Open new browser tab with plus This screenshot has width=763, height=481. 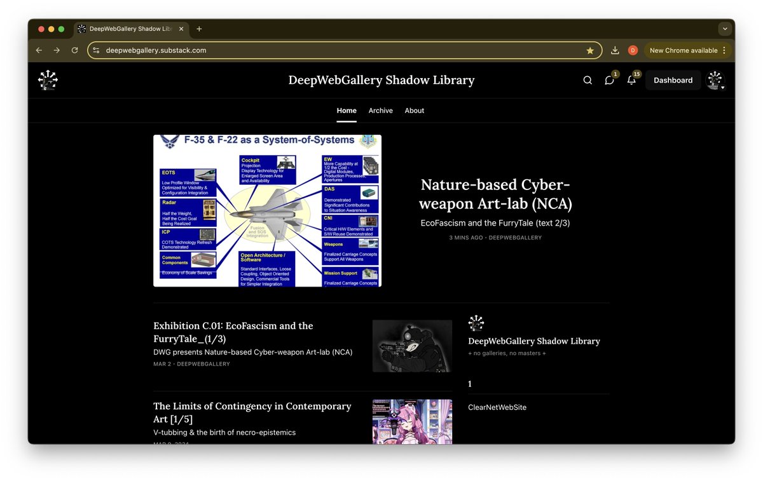pyautogui.click(x=199, y=29)
